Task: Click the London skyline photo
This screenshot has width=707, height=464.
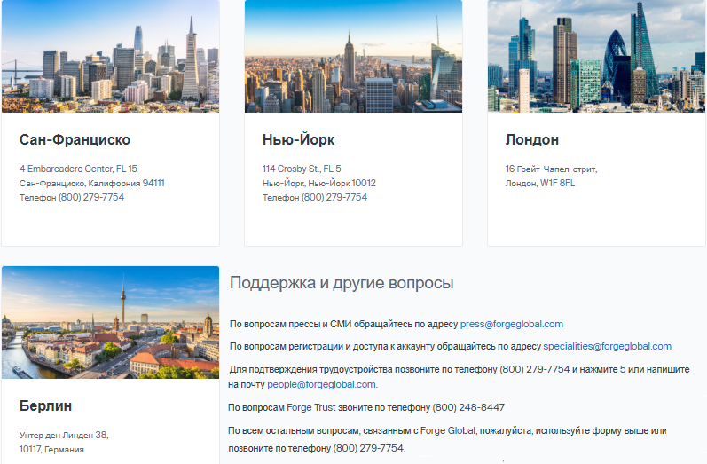Action: (596, 56)
